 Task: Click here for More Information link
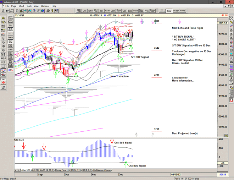(x=183, y=79)
